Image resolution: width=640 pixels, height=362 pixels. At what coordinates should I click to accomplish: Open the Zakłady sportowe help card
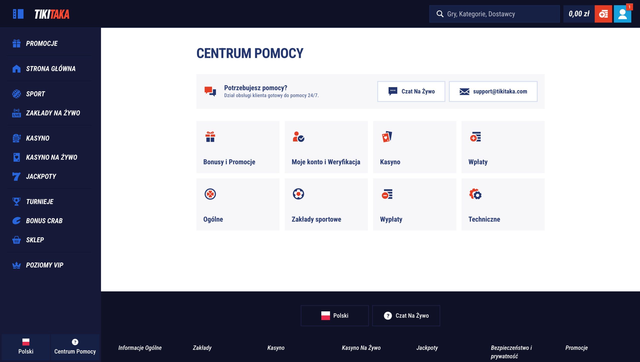[326, 204]
